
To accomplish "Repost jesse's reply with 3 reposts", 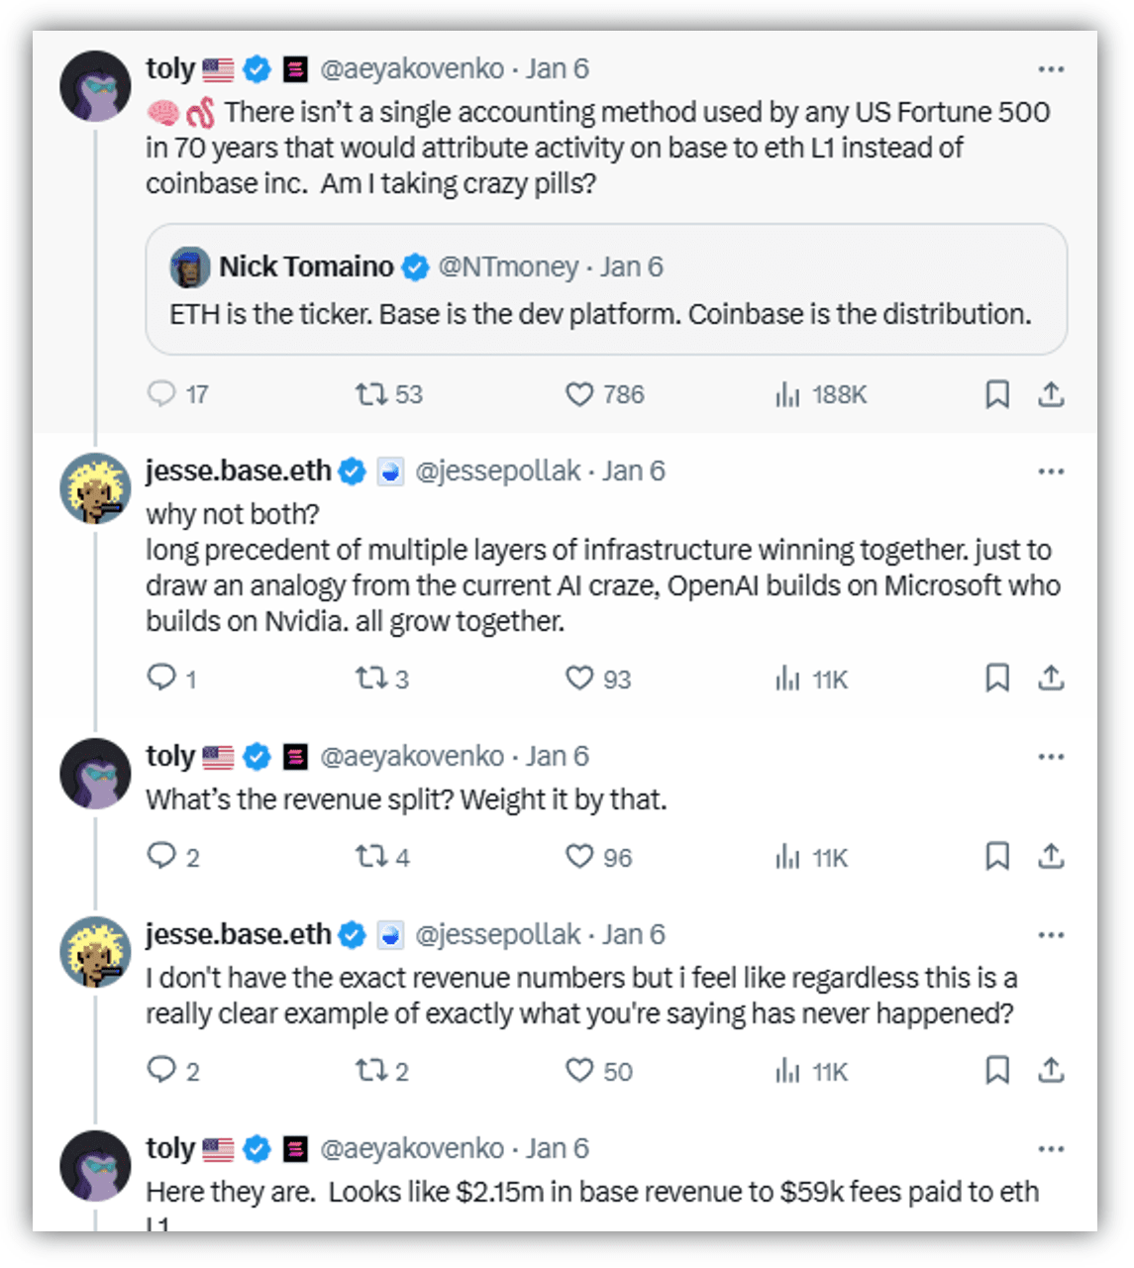I will click(x=371, y=679).
